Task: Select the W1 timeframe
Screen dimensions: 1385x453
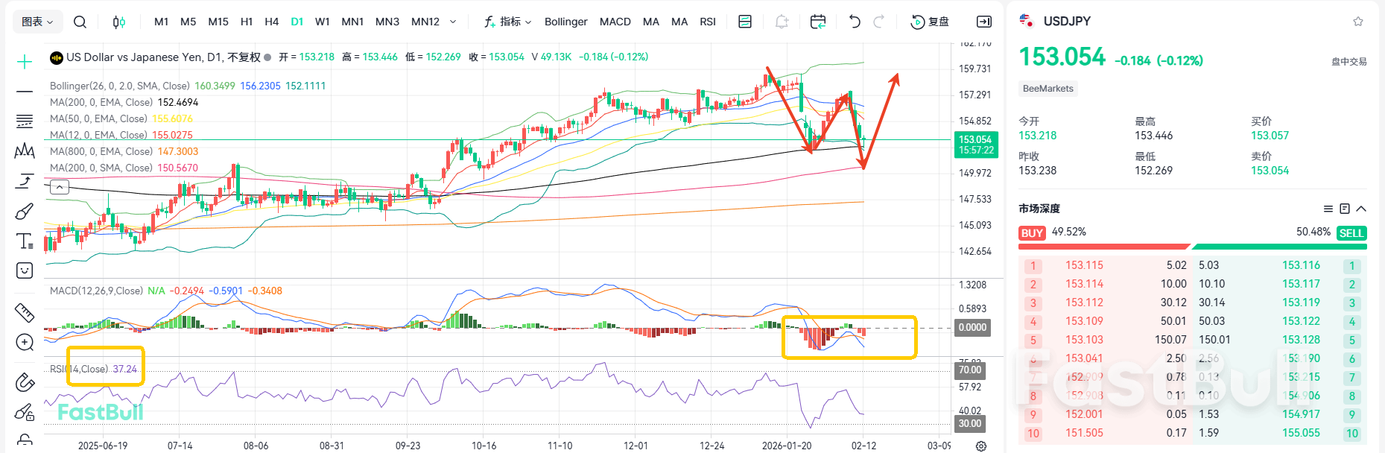Action: [x=322, y=22]
